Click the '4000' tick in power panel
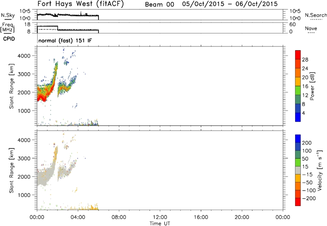This screenshot has height=226, width=327. tap(24, 56)
